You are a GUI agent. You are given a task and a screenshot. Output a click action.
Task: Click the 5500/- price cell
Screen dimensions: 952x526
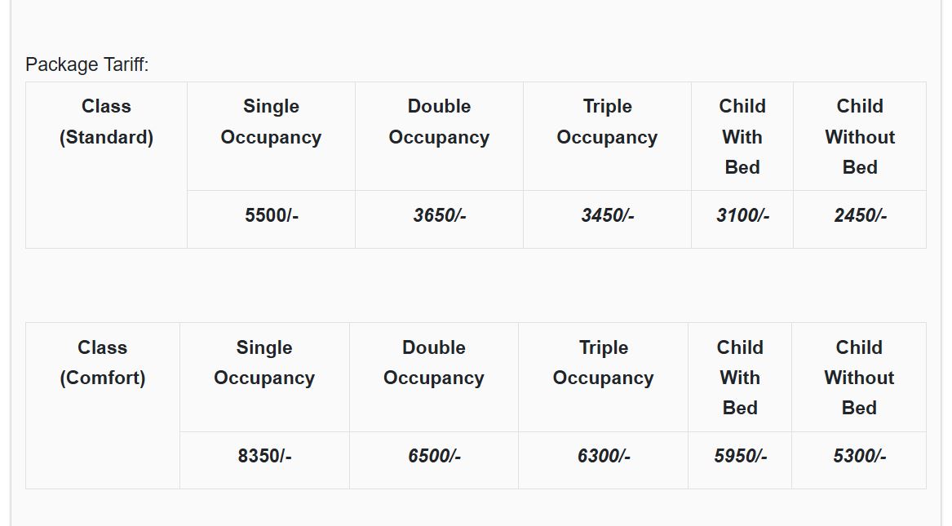click(271, 216)
